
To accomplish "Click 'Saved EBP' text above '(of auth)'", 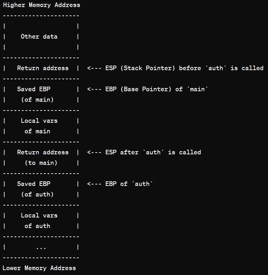I will [x=34, y=184].
